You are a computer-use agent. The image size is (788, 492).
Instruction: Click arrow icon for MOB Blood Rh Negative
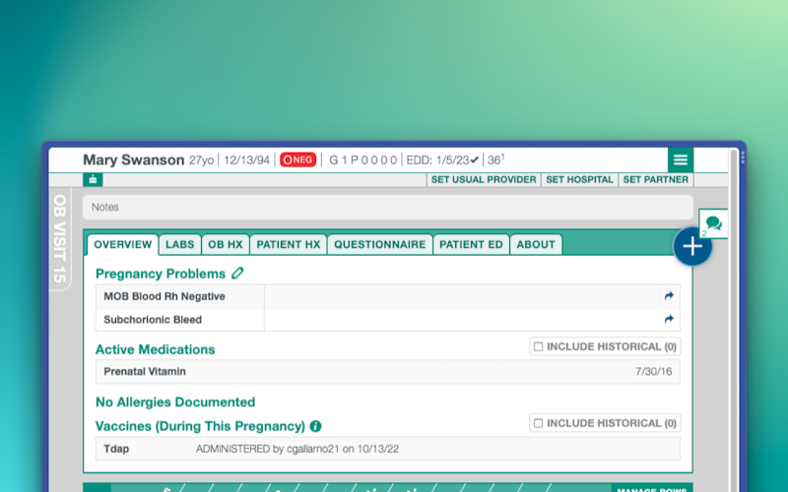click(x=669, y=296)
